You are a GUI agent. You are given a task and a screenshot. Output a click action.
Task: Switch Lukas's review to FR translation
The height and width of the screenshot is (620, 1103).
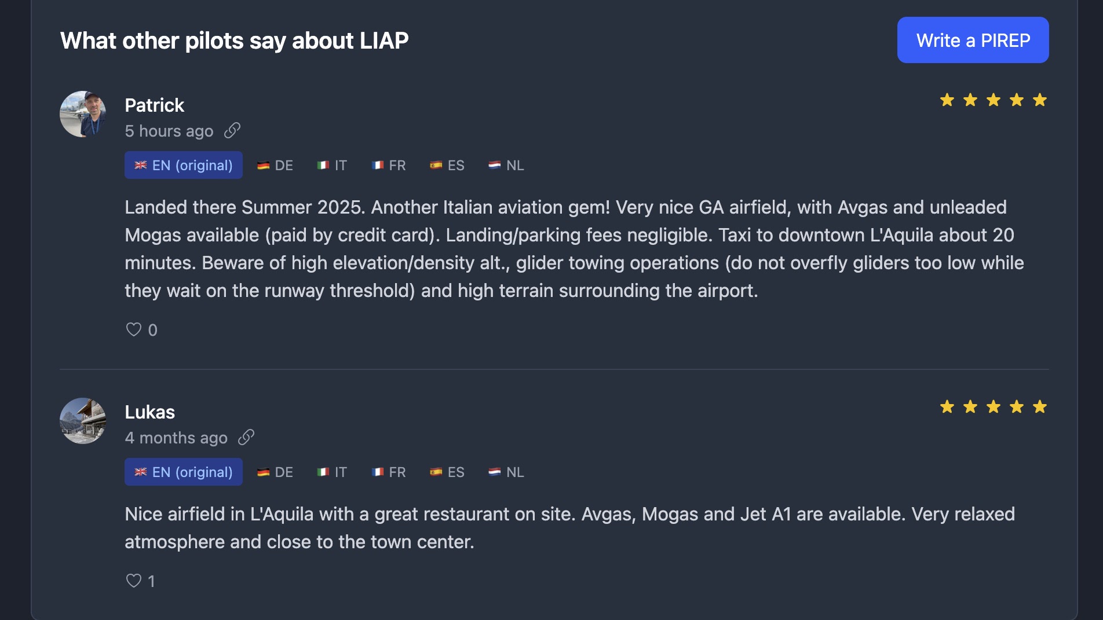point(388,472)
